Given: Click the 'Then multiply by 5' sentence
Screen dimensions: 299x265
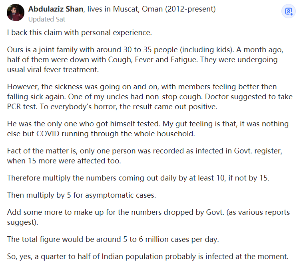Looking at the screenshot, I should [x=82, y=195].
